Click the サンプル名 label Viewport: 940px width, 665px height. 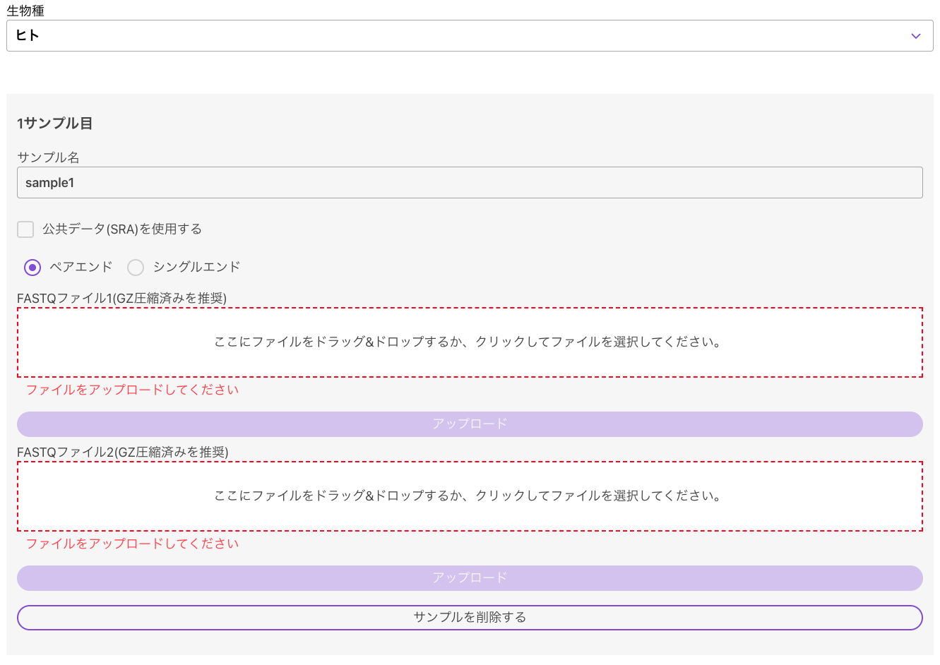click(48, 157)
